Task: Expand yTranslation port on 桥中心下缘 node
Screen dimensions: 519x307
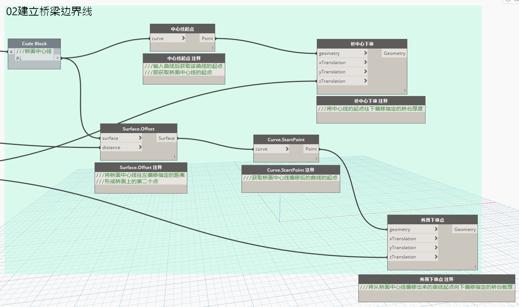Action: click(365, 72)
